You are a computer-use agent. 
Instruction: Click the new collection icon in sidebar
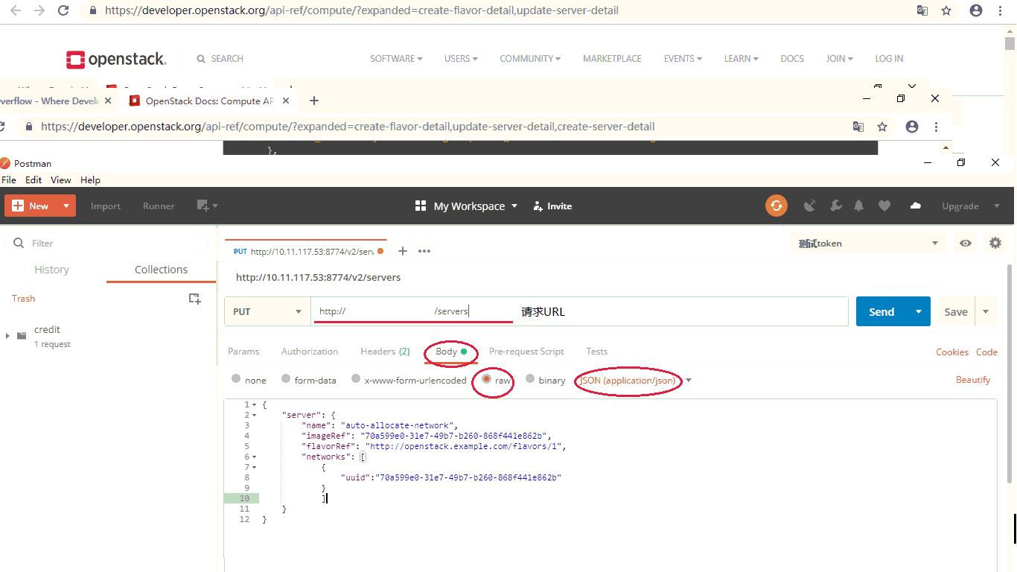click(194, 299)
